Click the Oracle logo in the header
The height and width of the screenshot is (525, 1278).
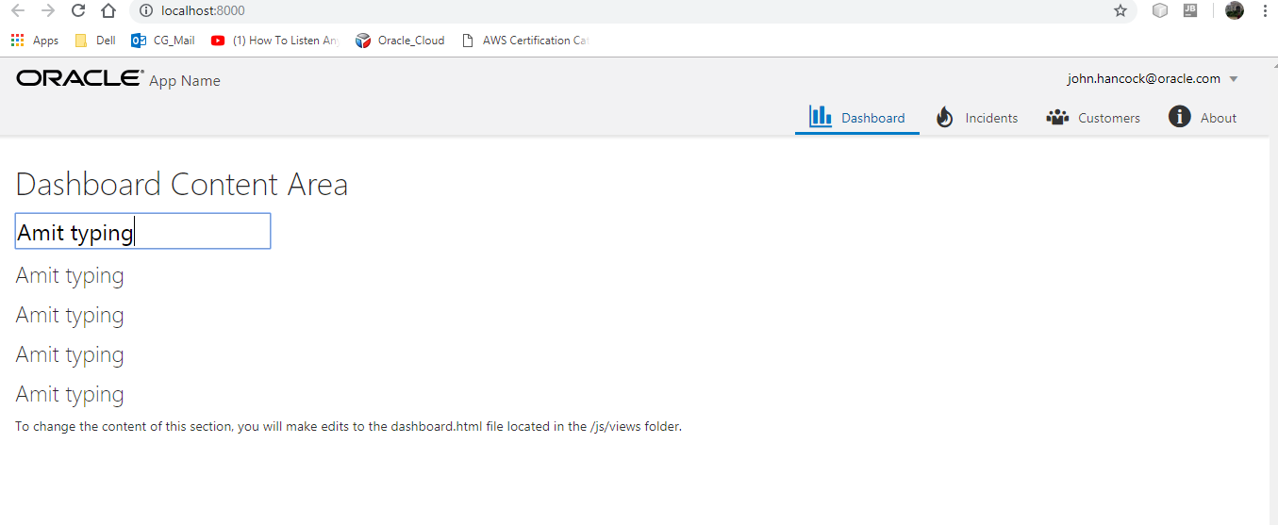[x=80, y=78]
